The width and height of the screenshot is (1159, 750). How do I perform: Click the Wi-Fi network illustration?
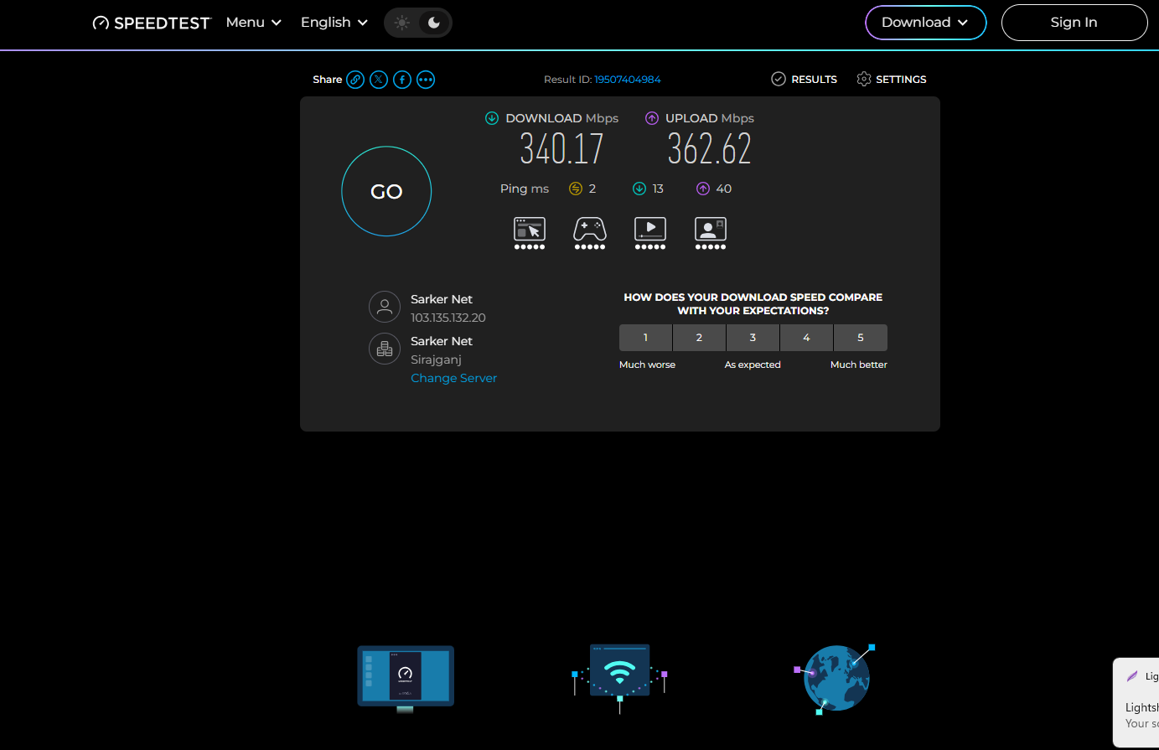coord(619,679)
